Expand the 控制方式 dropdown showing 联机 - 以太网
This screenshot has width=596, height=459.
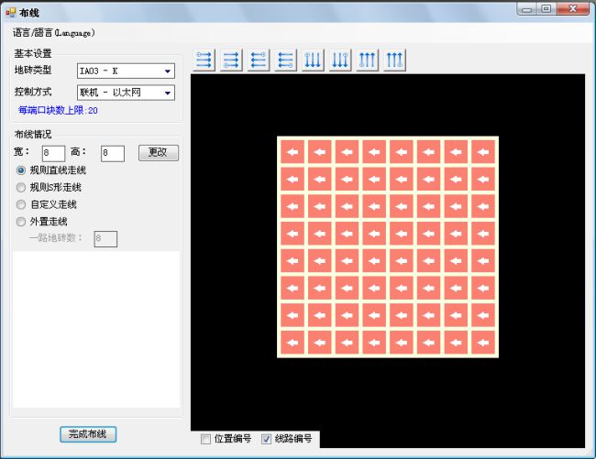pos(126,93)
